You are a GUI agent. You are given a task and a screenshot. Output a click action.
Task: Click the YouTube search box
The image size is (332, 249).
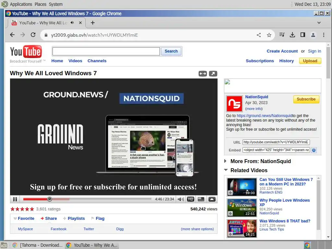[106, 51]
